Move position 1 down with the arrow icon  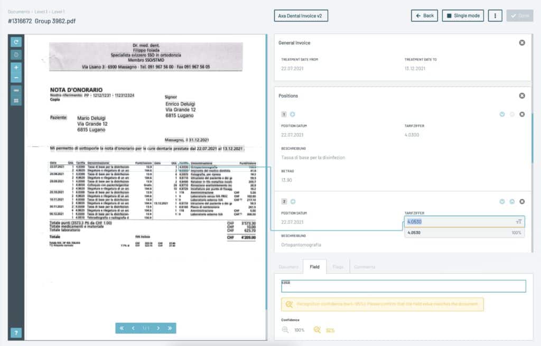502,114
